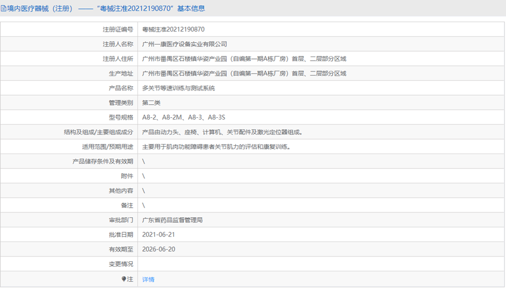Click the 注册人住所 address value
This screenshot has width=506, height=288.
click(244, 59)
